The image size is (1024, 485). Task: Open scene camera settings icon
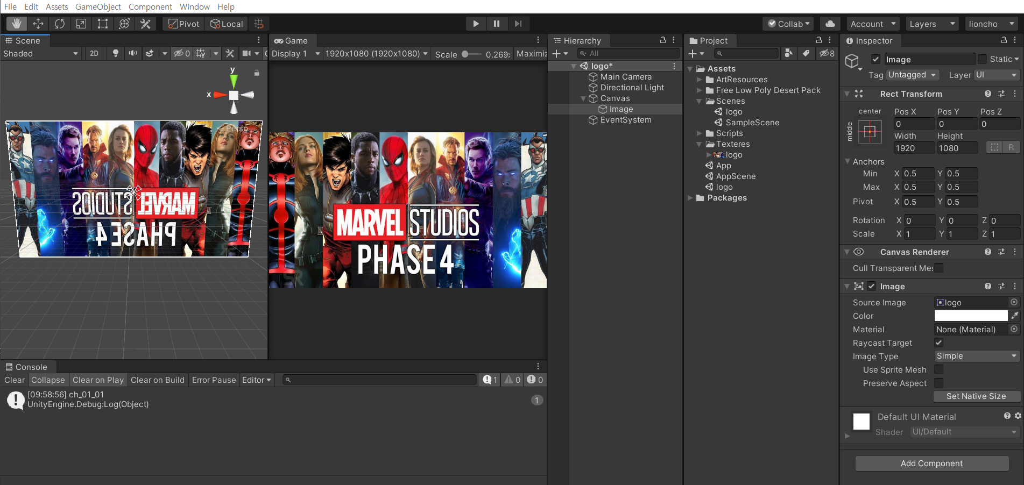point(246,53)
